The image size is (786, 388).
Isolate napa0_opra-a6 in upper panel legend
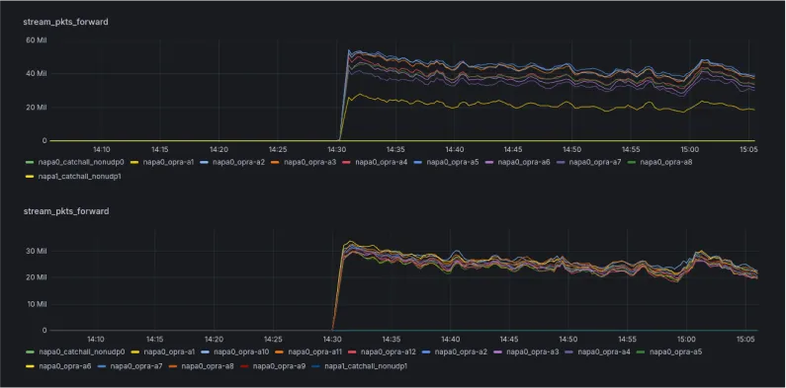[524, 162]
